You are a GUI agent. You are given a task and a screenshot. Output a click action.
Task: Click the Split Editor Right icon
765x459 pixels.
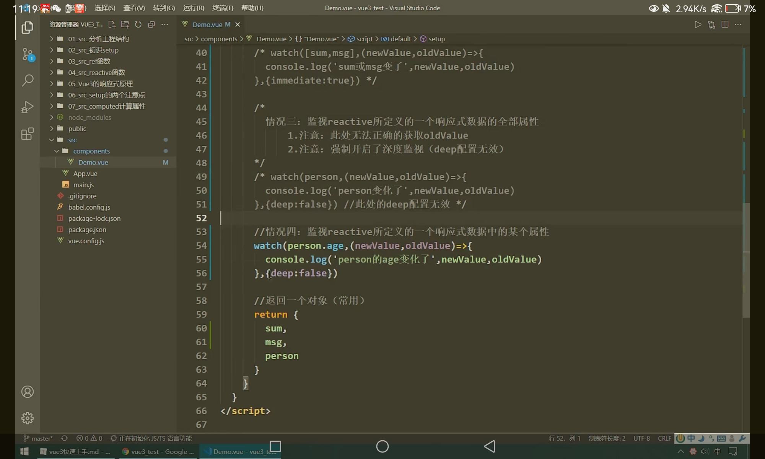pyautogui.click(x=724, y=24)
